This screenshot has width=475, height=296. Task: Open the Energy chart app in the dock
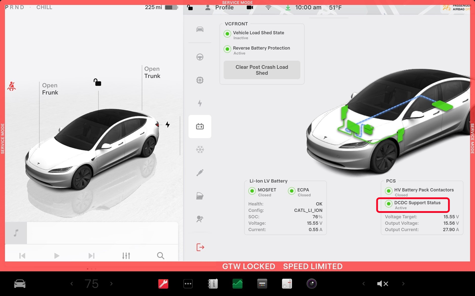pos(237,284)
